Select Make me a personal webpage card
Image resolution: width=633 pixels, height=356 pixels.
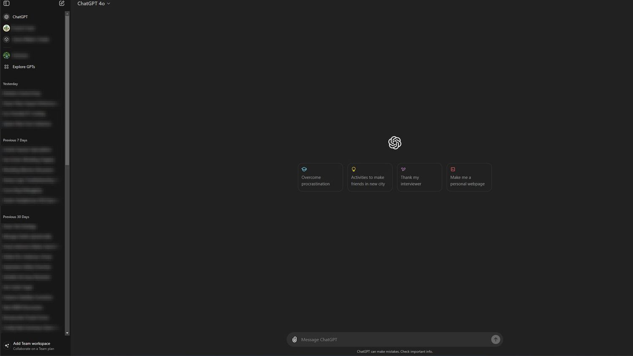469,177
